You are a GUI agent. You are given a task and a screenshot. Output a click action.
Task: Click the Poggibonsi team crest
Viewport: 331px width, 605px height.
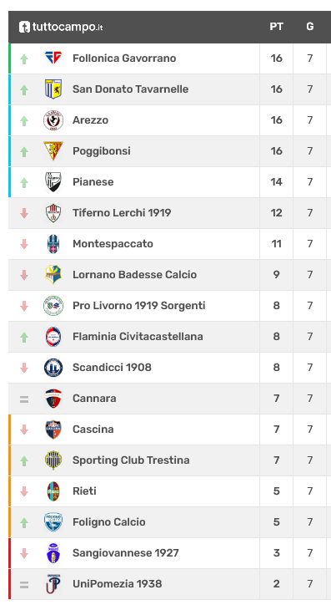pos(53,151)
